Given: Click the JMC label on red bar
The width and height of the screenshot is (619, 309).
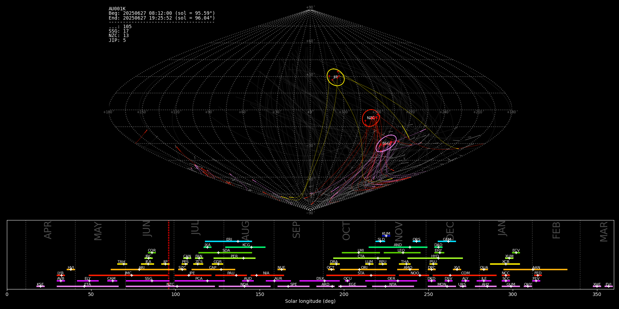Looking at the screenshot, I should [128, 273].
